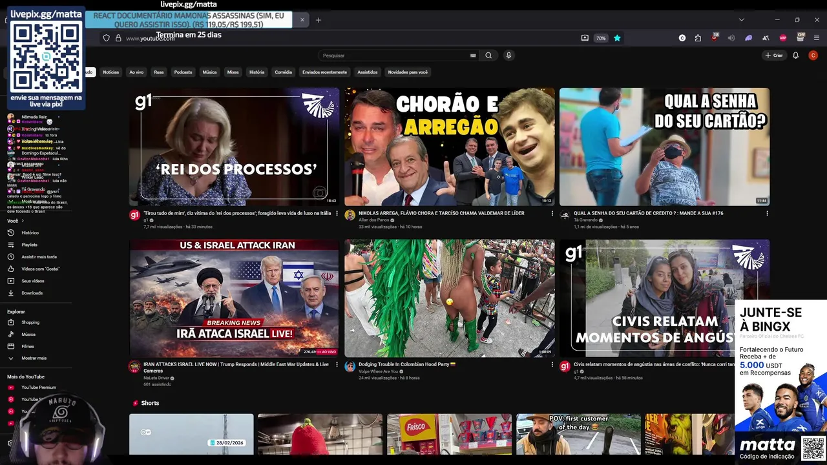Click the Criar create button

click(x=773, y=56)
